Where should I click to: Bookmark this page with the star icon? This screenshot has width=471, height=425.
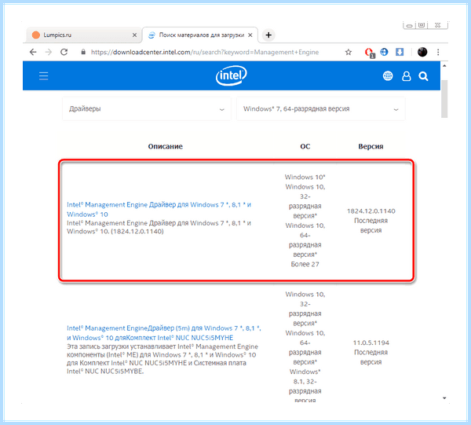[x=348, y=53]
